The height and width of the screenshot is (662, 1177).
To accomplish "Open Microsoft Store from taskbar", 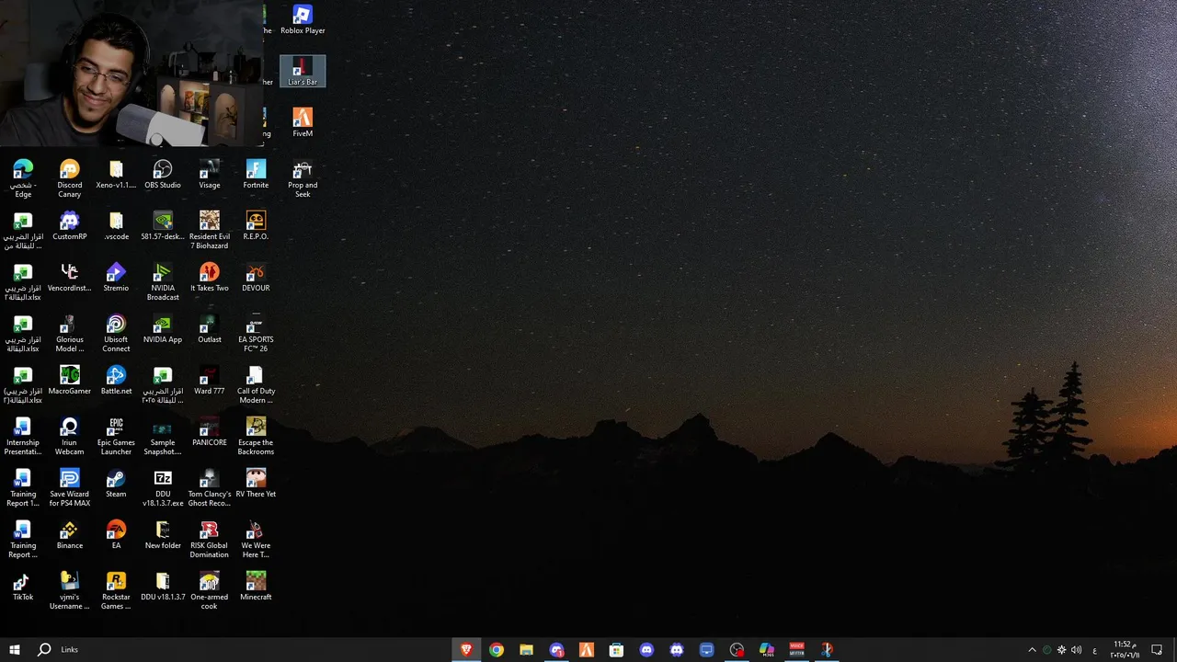I will [616, 649].
